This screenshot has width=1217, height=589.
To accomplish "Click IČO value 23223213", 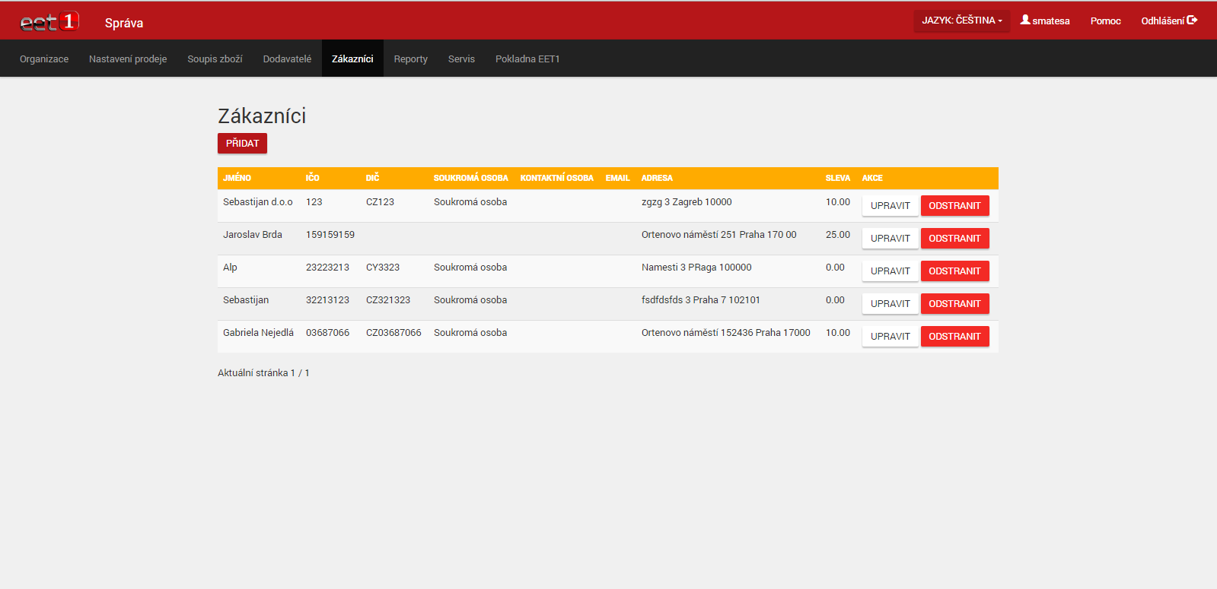I will [x=327, y=268].
